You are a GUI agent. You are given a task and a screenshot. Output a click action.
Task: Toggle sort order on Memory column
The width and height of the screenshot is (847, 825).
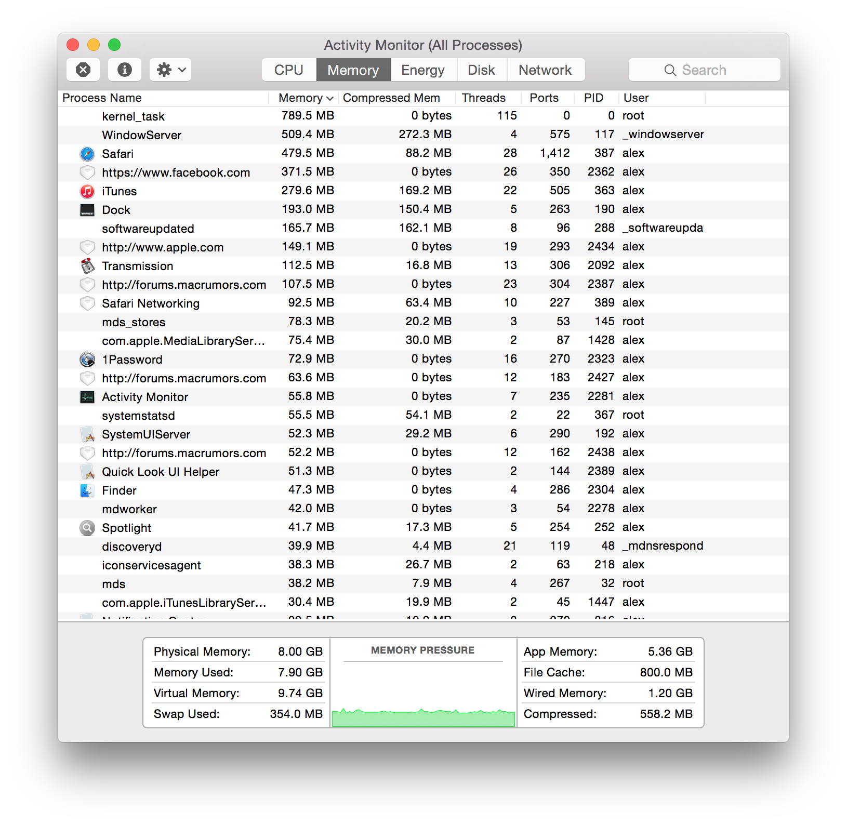303,98
